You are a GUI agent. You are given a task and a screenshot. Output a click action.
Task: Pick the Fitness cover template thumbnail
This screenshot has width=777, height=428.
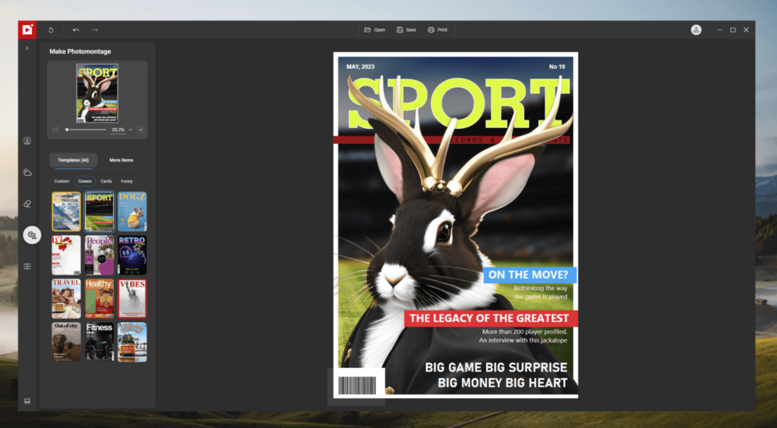click(99, 342)
